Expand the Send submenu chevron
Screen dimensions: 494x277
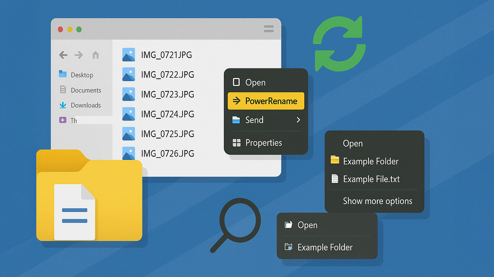[298, 120]
